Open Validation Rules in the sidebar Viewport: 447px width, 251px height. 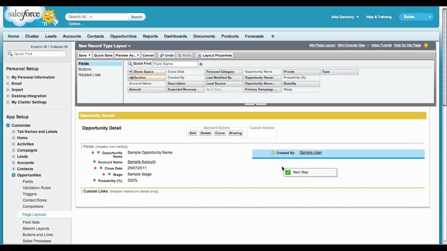pos(37,188)
